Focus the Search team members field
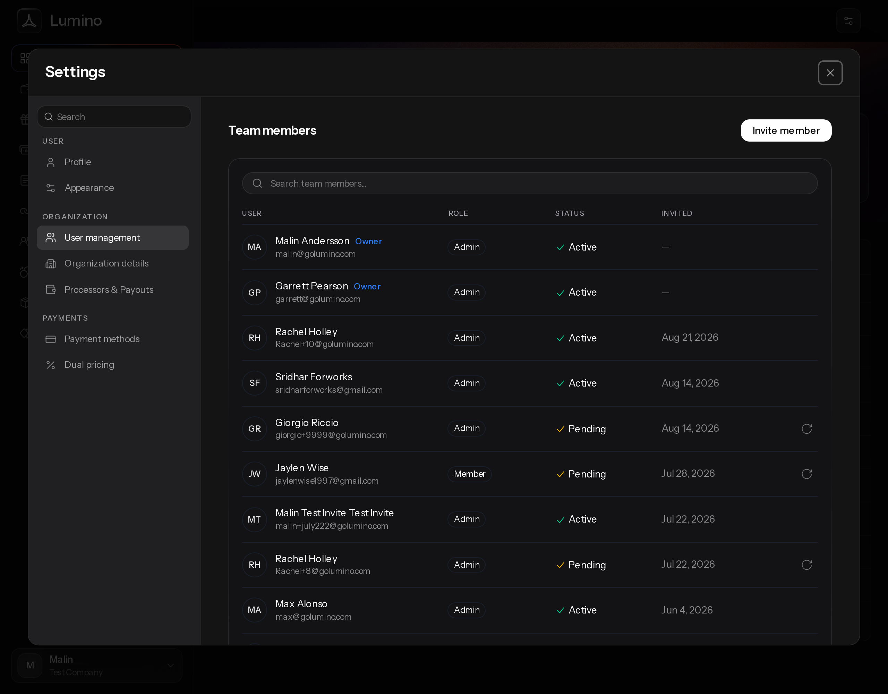 pyautogui.click(x=530, y=184)
